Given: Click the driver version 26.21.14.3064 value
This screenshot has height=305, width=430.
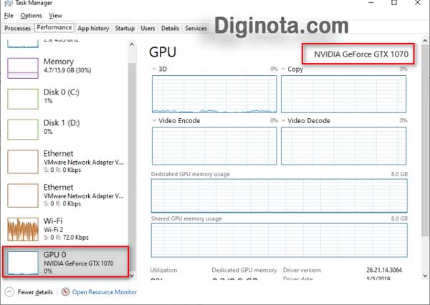Looking at the screenshot, I should coord(384,270).
